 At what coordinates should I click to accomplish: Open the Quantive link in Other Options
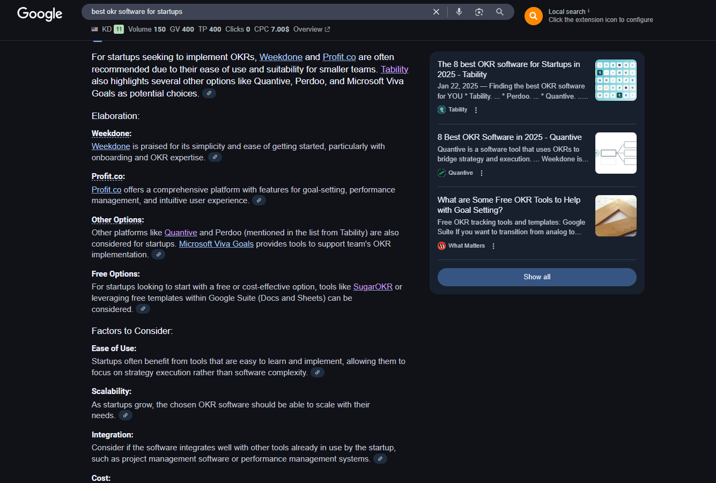pyautogui.click(x=181, y=233)
